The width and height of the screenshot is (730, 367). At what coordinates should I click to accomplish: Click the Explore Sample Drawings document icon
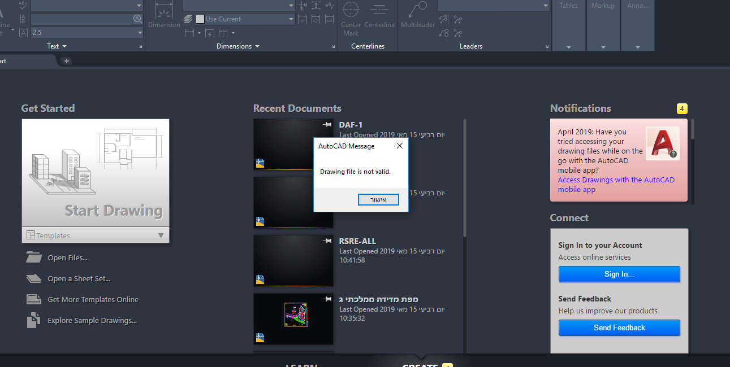click(33, 320)
